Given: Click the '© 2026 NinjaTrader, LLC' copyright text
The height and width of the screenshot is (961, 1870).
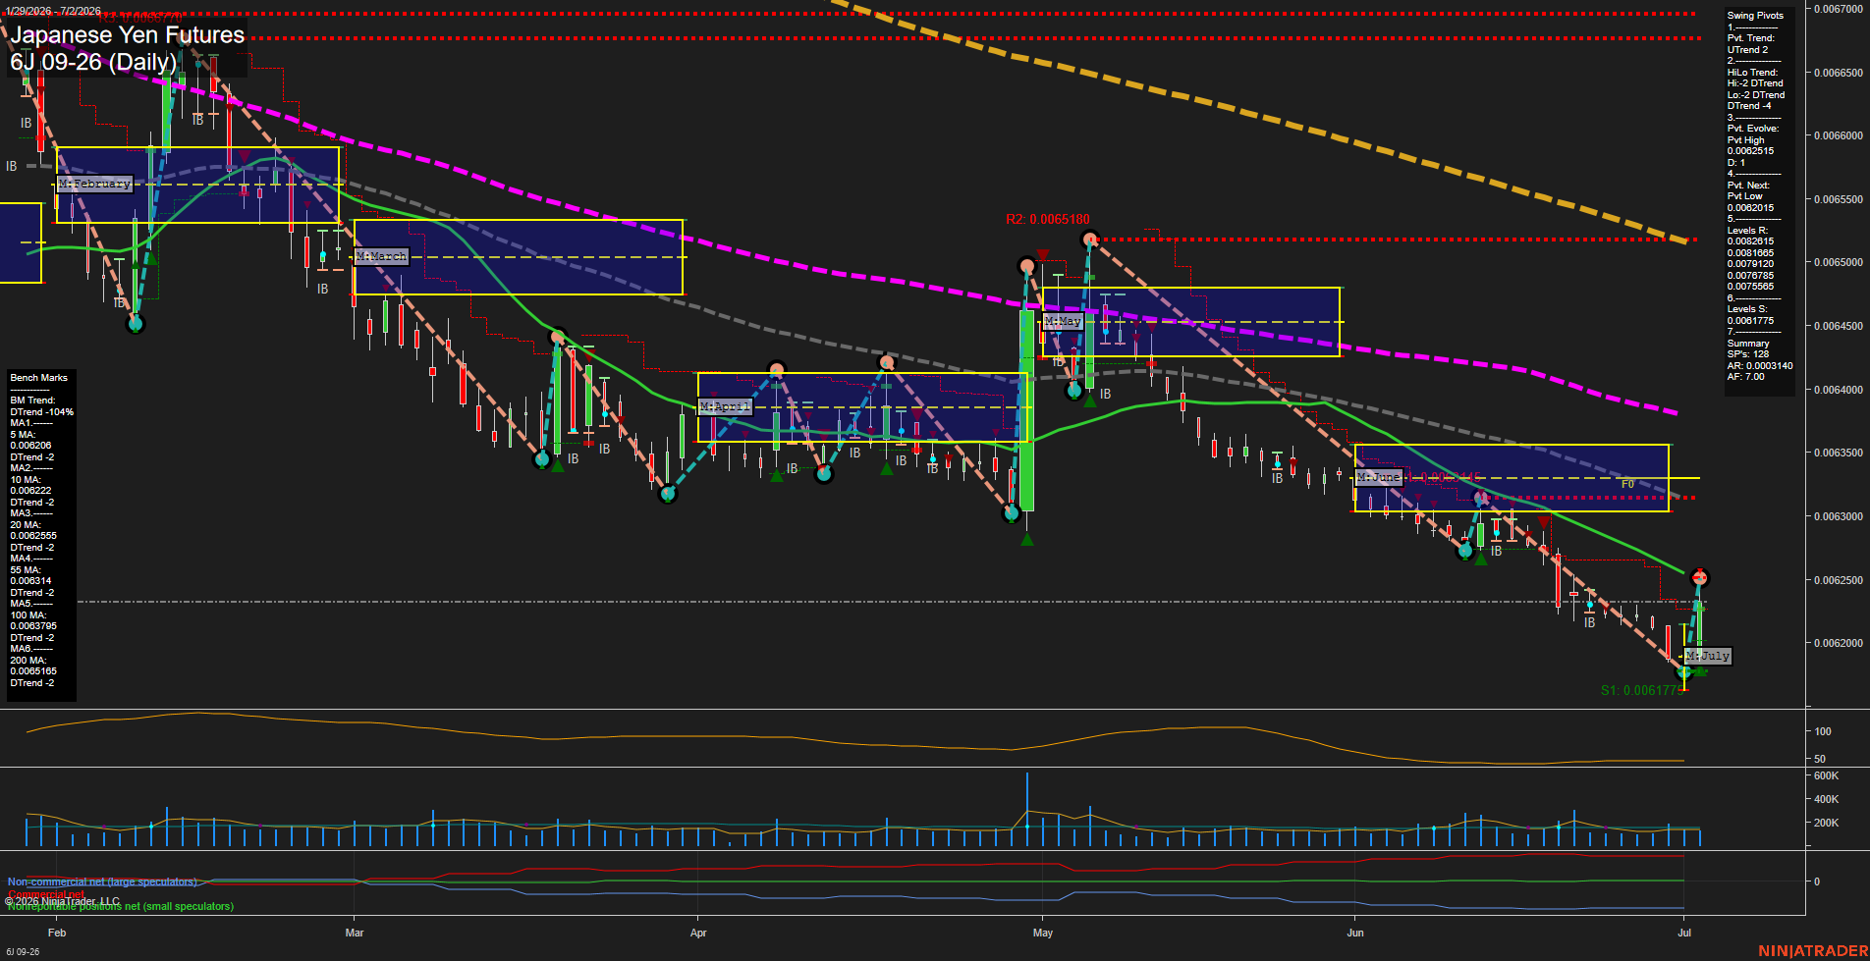Looking at the screenshot, I should (62, 901).
